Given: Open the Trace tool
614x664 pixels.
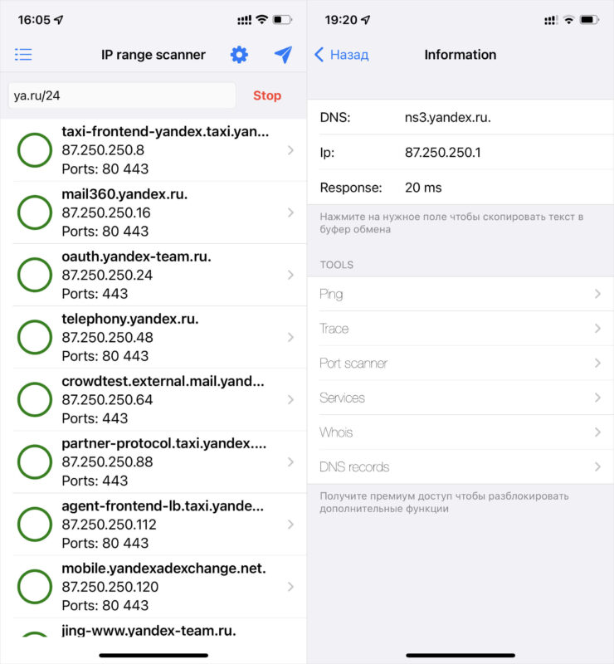Looking at the screenshot, I should (x=460, y=329).
